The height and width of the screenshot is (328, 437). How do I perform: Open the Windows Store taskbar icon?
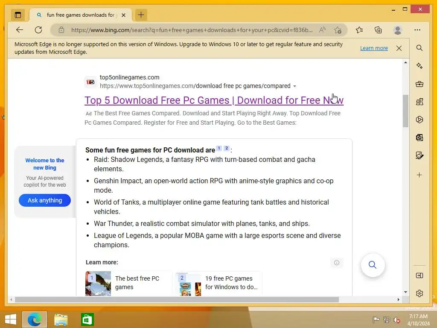(87, 319)
